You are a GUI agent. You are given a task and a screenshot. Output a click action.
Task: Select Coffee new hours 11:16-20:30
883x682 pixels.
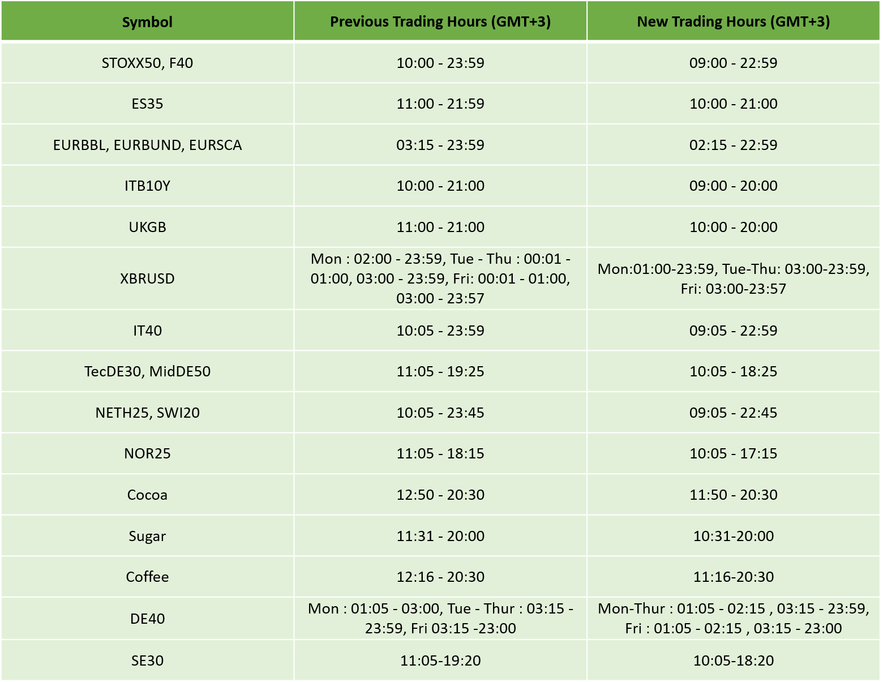(x=734, y=577)
